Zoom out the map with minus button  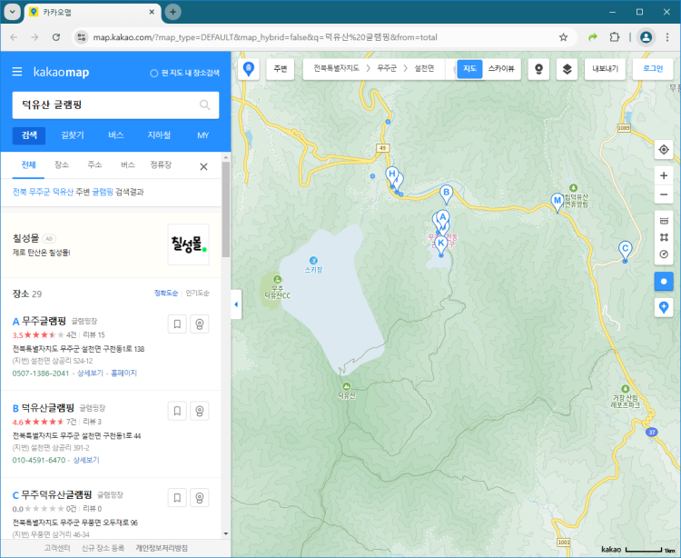coord(664,194)
